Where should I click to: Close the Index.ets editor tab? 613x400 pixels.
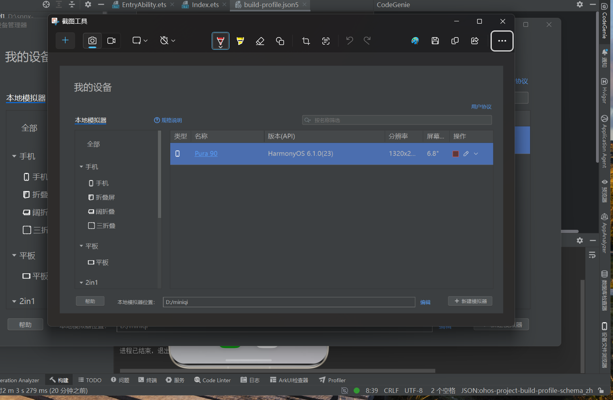coord(225,4)
